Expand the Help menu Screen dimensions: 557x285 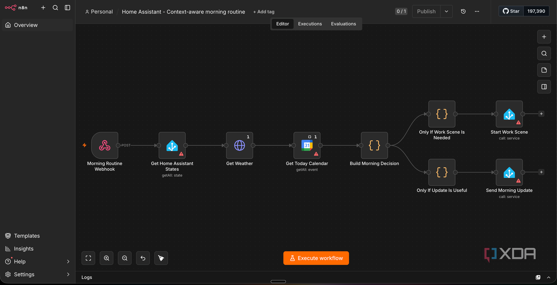point(37,261)
